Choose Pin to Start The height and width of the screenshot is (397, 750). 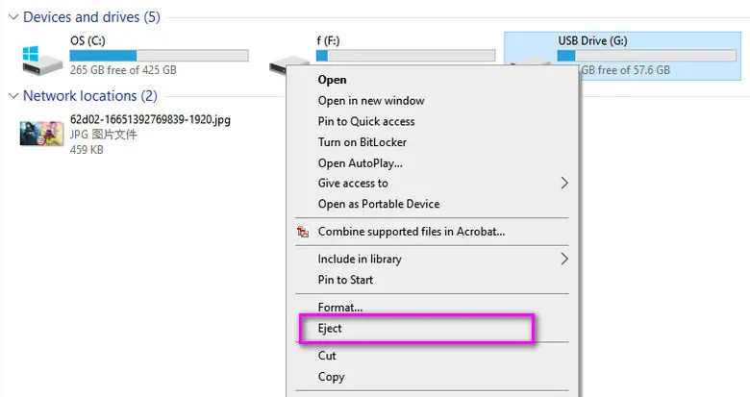345,280
